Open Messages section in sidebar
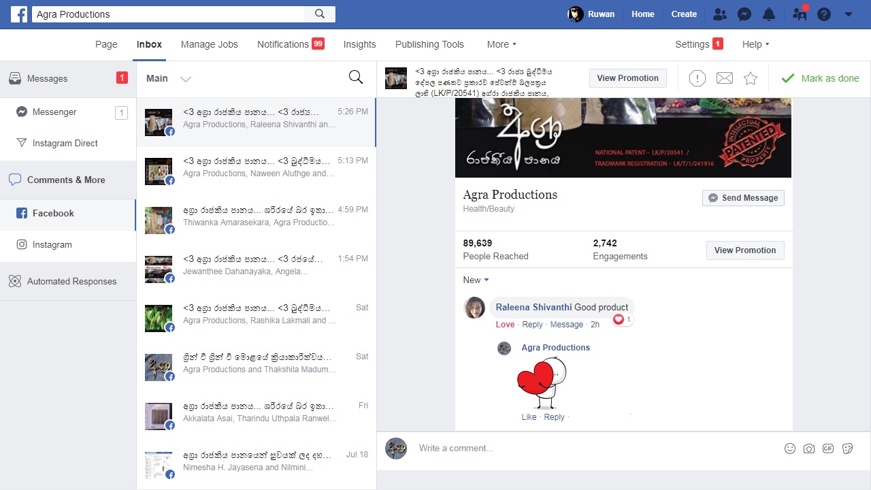871x490 pixels. [x=68, y=78]
